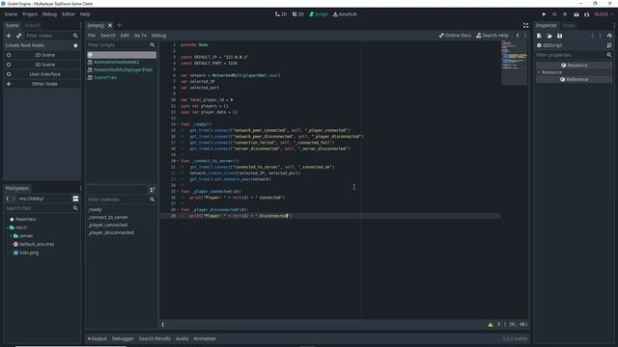
Task: Select SceneTree in the script list
Action: pyautogui.click(x=122, y=77)
